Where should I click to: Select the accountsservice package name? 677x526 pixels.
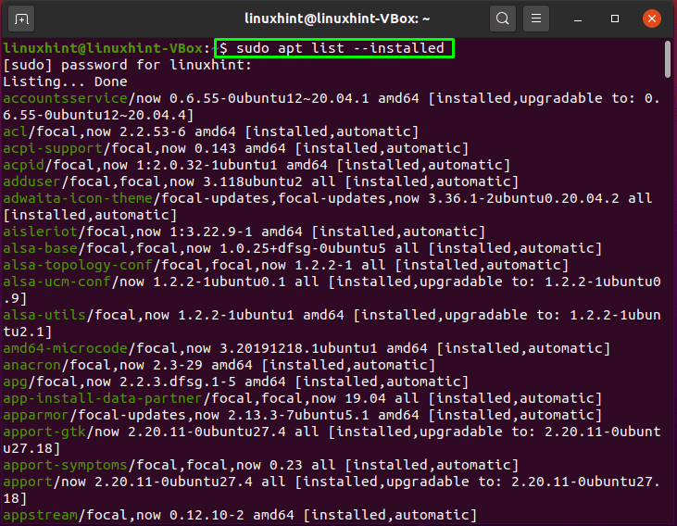(65, 98)
